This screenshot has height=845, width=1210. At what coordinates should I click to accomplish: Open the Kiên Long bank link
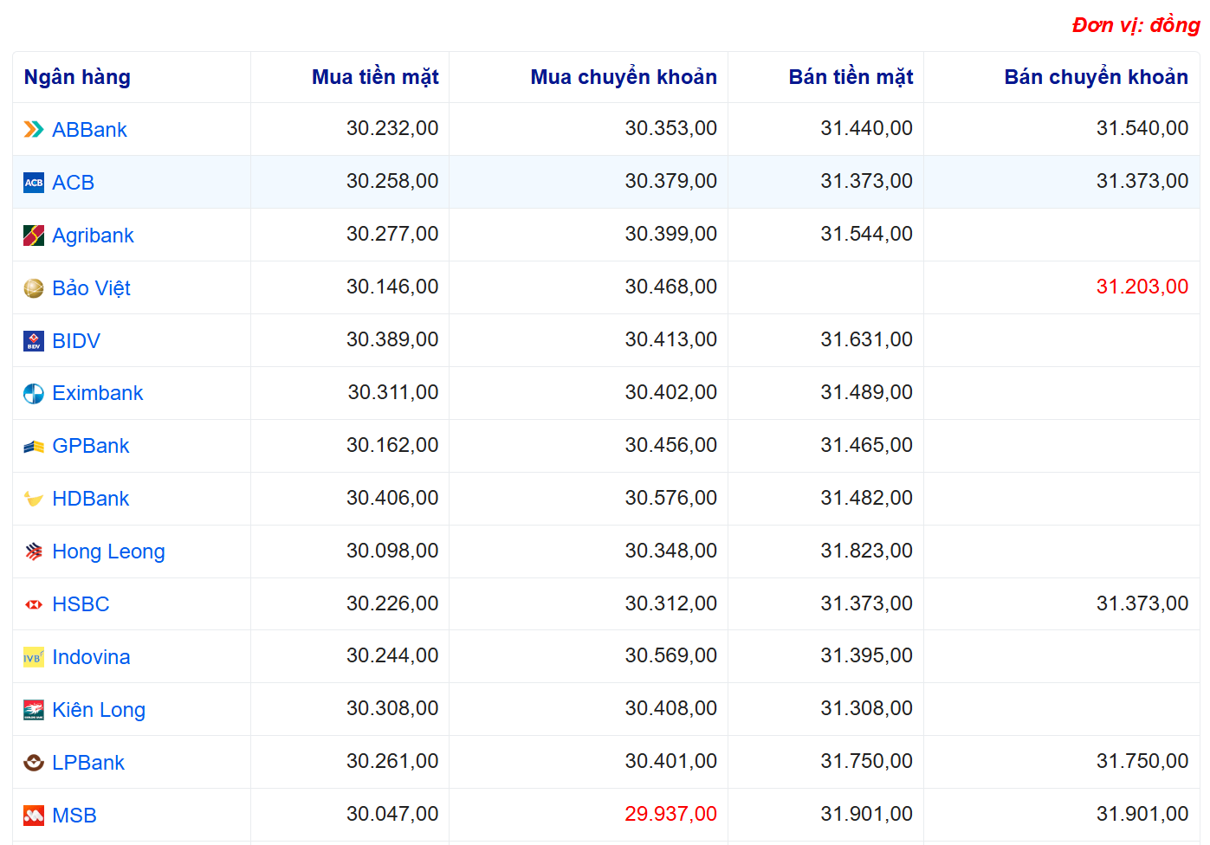pyautogui.click(x=99, y=710)
